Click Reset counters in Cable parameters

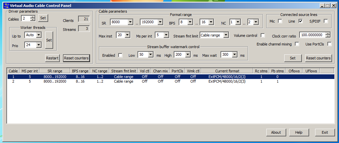[318, 58]
